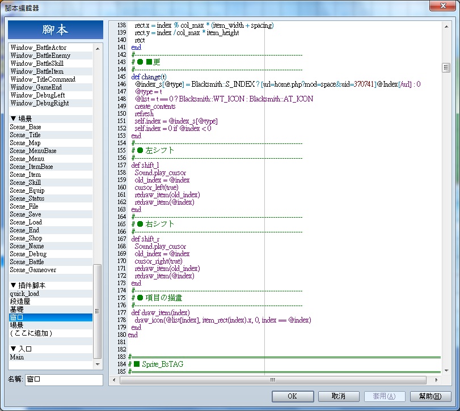Click script list scroll up arrow
Screen dimensions: 460x411
coord(98,48)
